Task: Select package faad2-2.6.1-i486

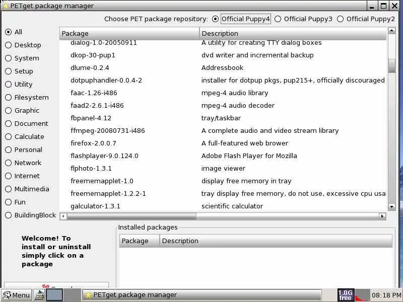Action: (97, 106)
